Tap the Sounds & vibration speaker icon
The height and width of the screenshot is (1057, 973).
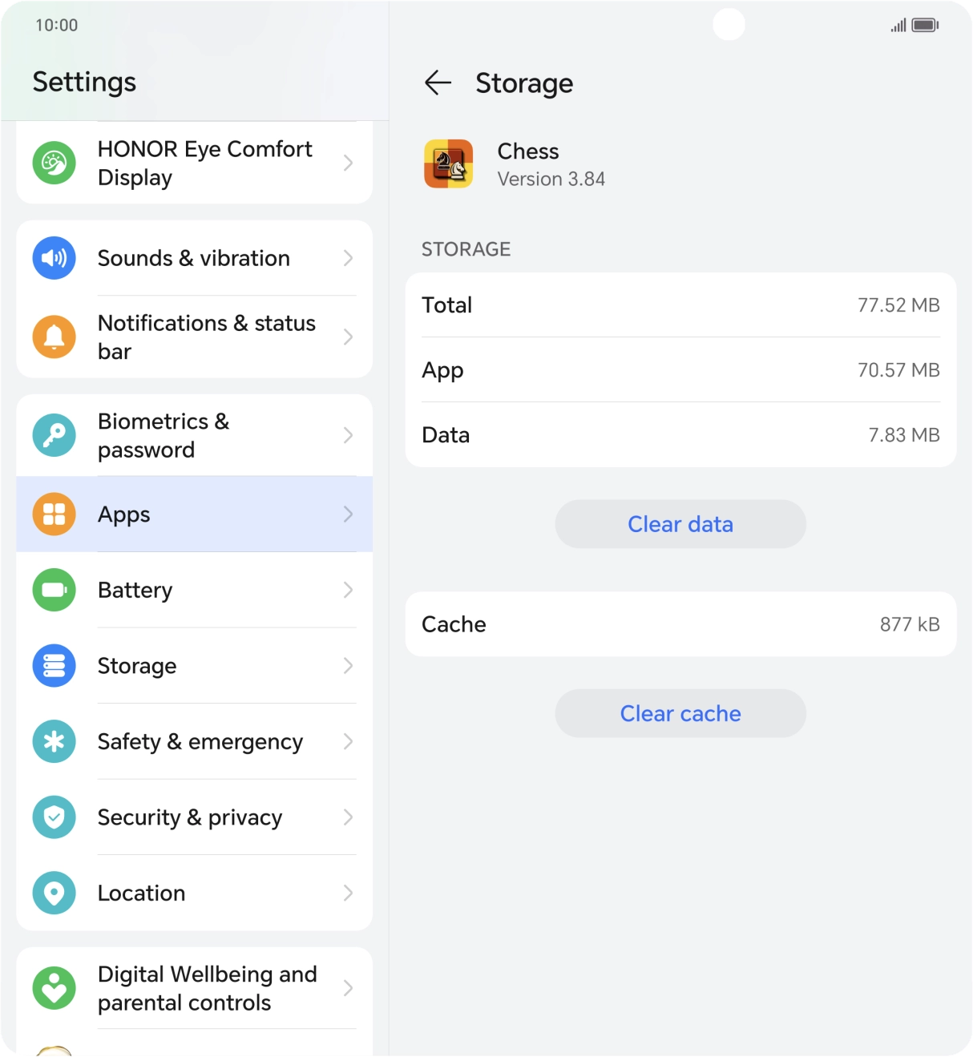pos(54,258)
